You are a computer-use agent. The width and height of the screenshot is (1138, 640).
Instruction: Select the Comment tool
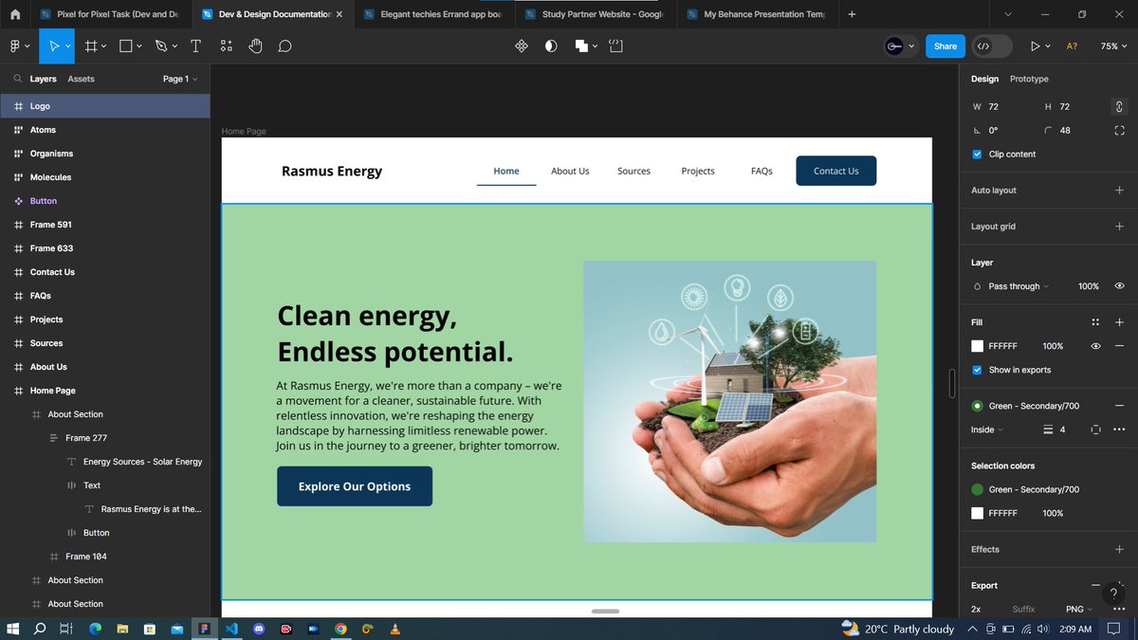pyautogui.click(x=284, y=46)
